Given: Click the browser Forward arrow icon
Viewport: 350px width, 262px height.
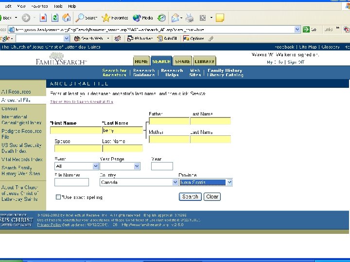Looking at the screenshot, I should (x=26, y=18).
